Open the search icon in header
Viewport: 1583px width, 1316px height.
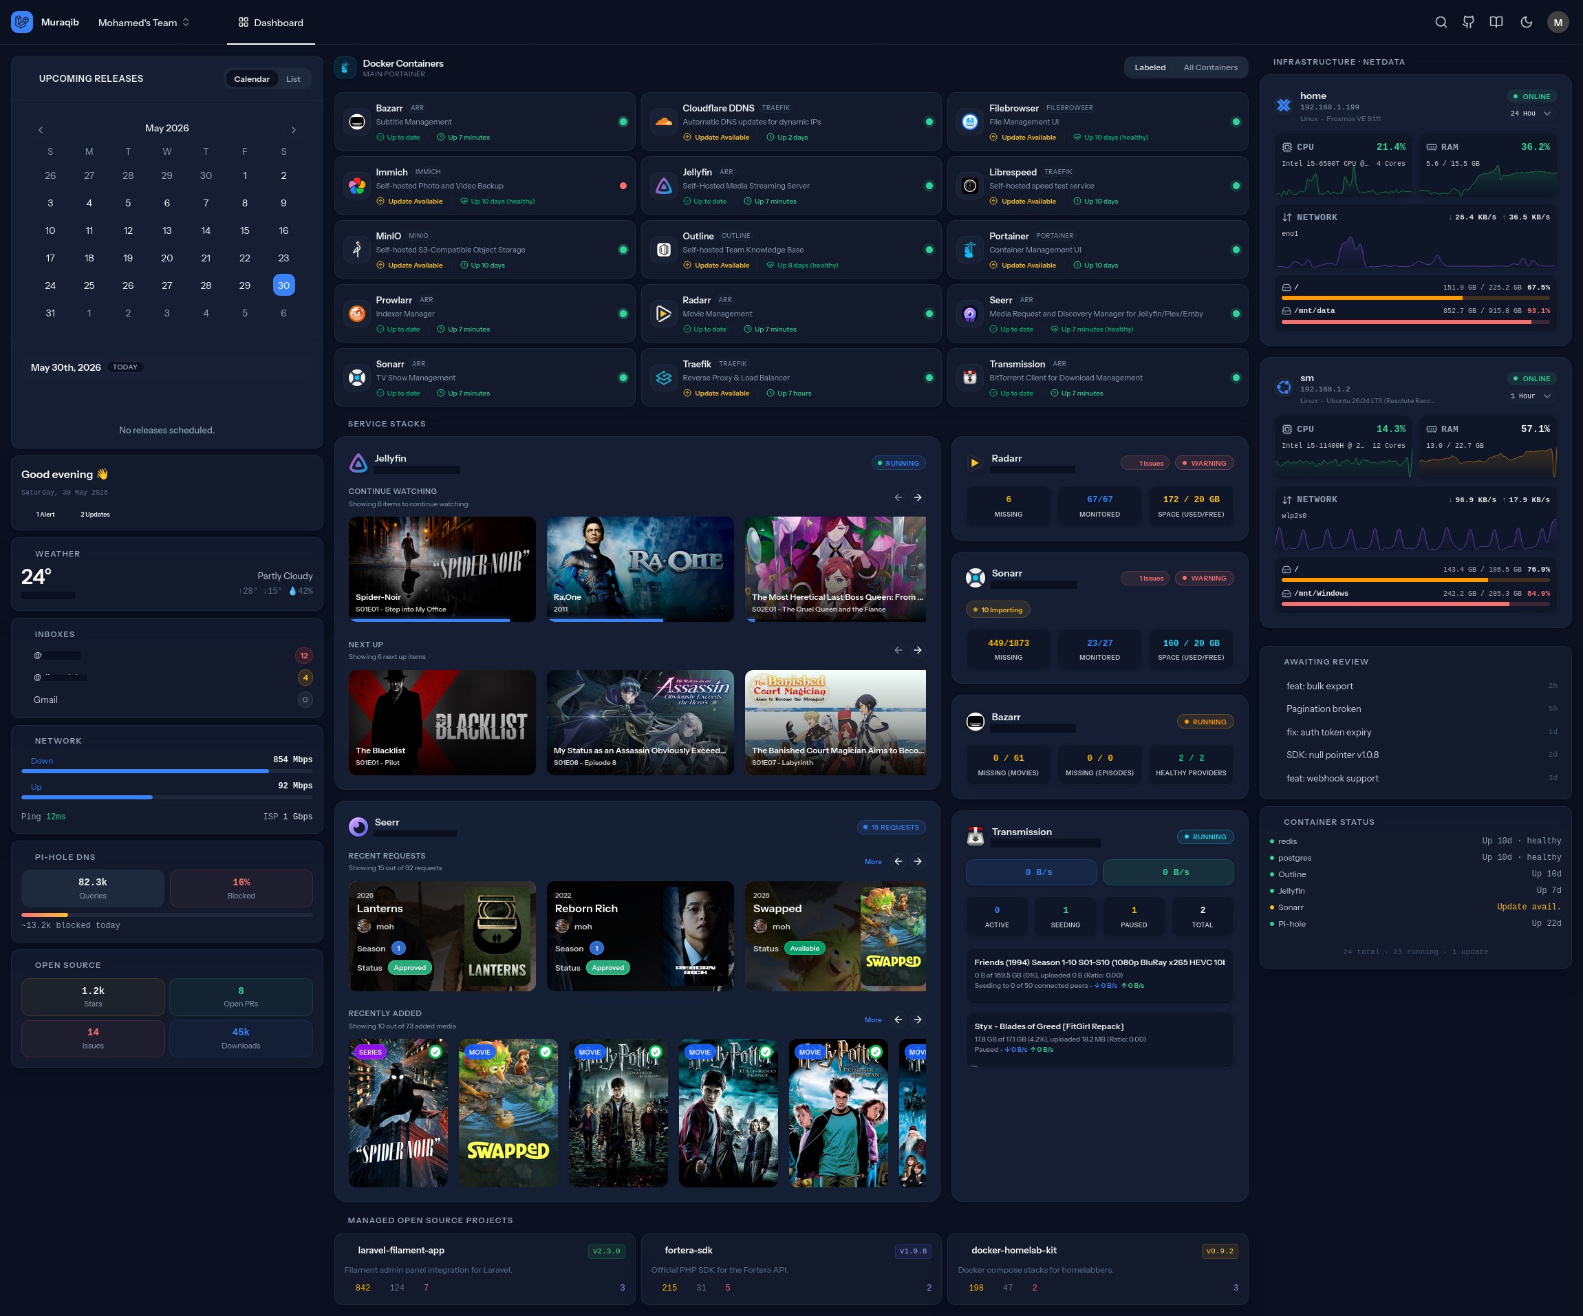(1441, 22)
